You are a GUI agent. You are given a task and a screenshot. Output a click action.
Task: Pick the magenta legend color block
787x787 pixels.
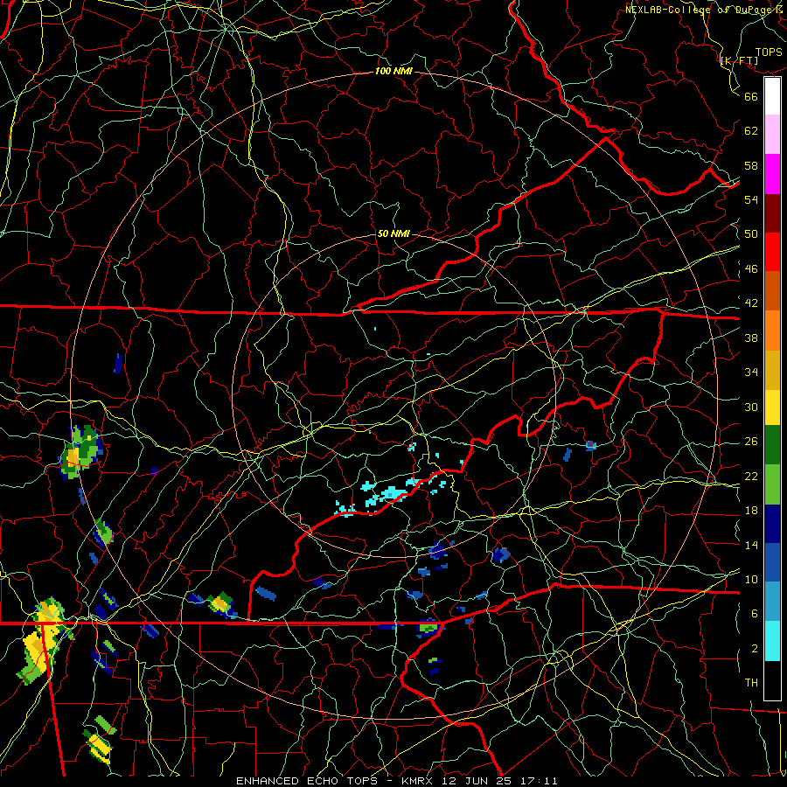(x=772, y=174)
